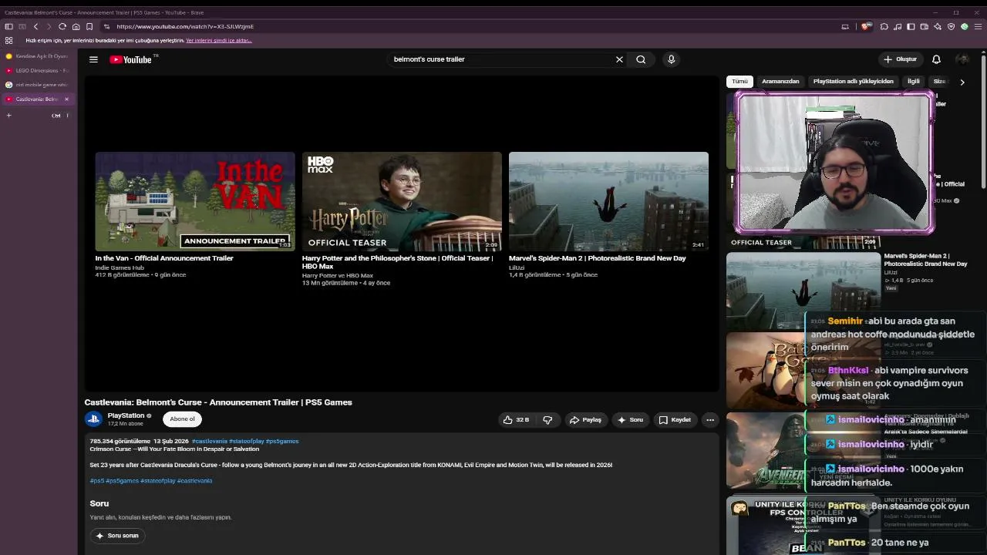Open browser extensions puzzle icon

click(884, 26)
